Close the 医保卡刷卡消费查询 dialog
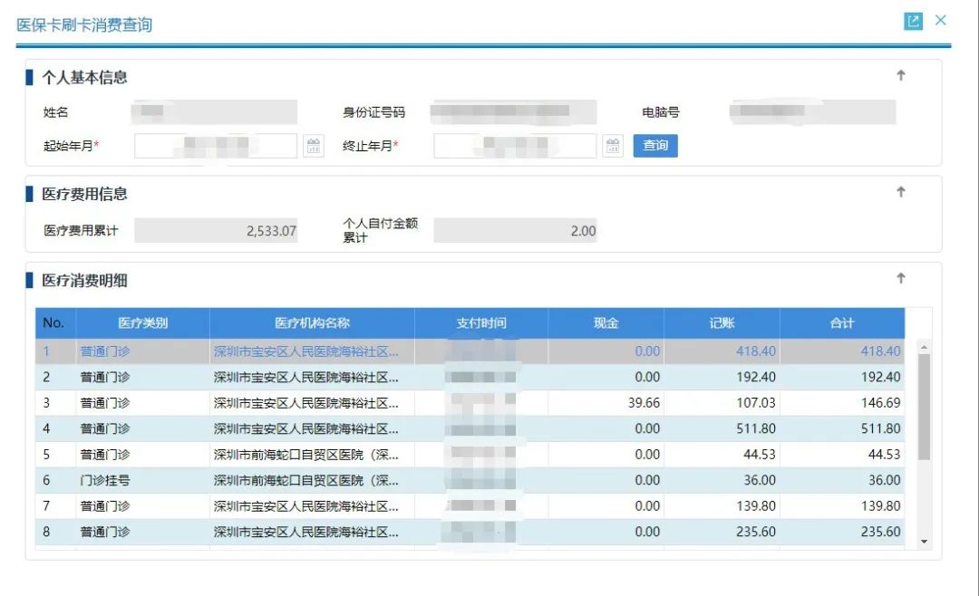This screenshot has width=979, height=596. 941,20
